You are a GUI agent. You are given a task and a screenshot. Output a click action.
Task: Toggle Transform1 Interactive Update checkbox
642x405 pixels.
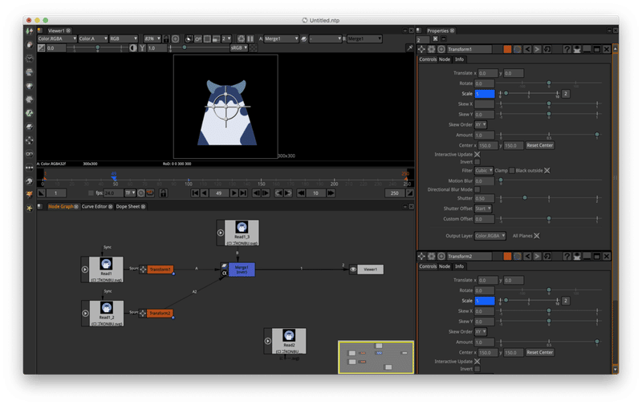(x=477, y=154)
